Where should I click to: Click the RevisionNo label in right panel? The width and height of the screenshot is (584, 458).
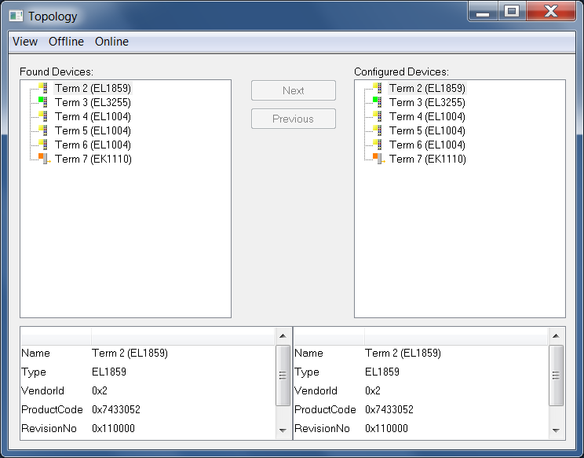(322, 429)
